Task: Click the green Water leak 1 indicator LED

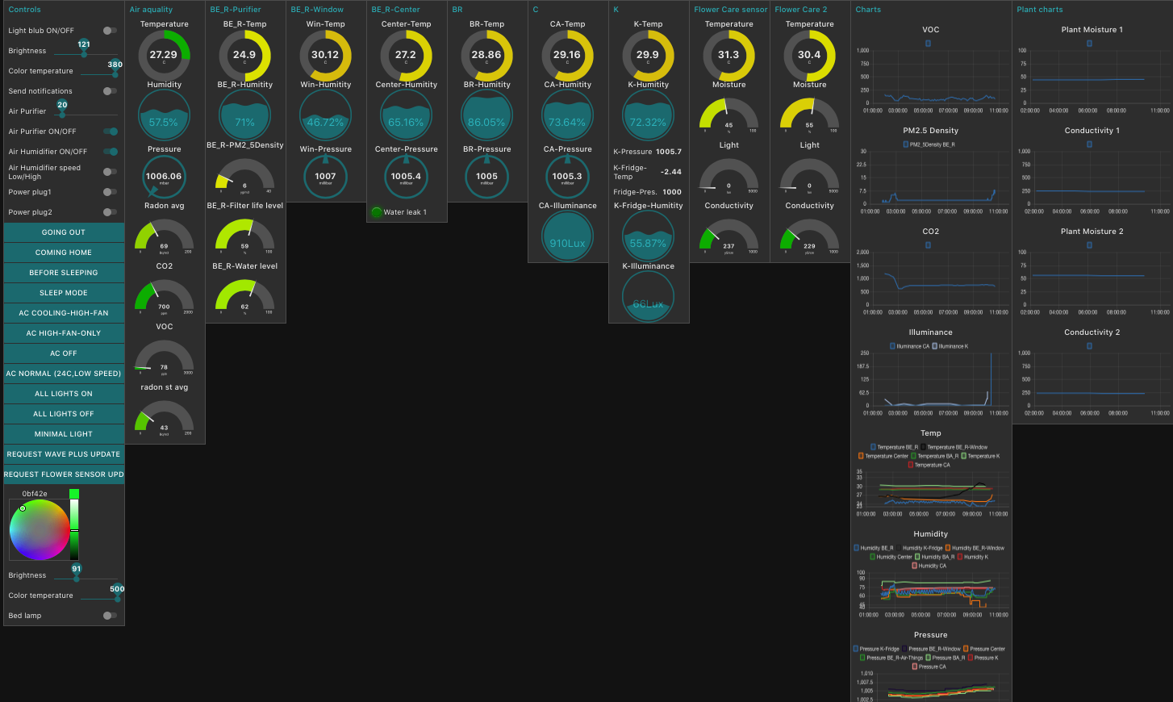Action: tap(376, 212)
